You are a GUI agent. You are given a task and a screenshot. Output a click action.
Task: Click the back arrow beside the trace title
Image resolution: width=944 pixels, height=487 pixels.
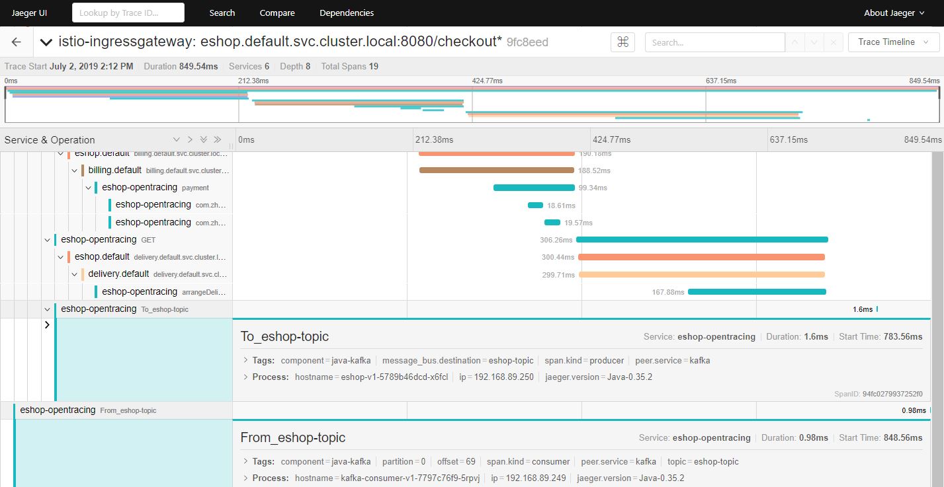(17, 42)
